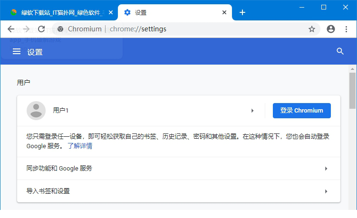Close the 绿软下载站 tab
This screenshot has width=357, height=218.
coord(111,12)
